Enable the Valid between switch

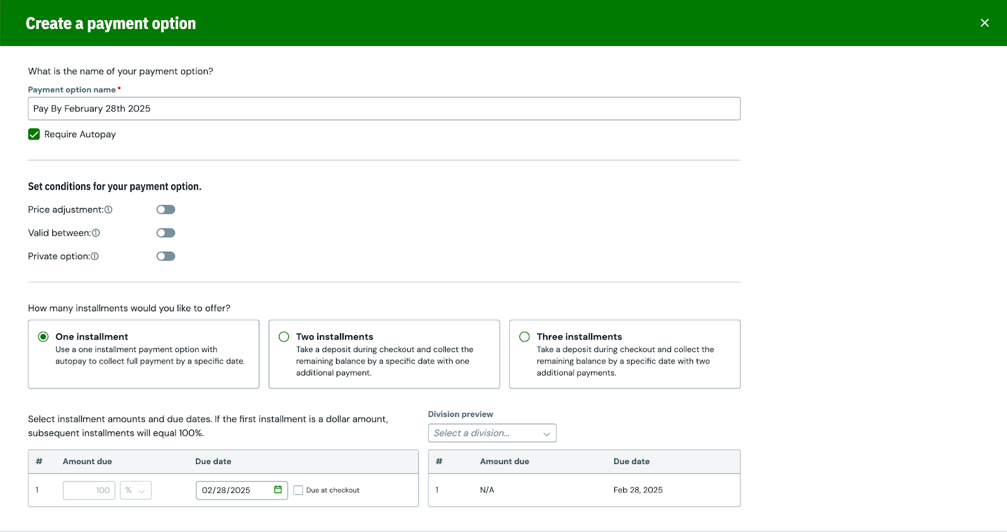click(166, 233)
